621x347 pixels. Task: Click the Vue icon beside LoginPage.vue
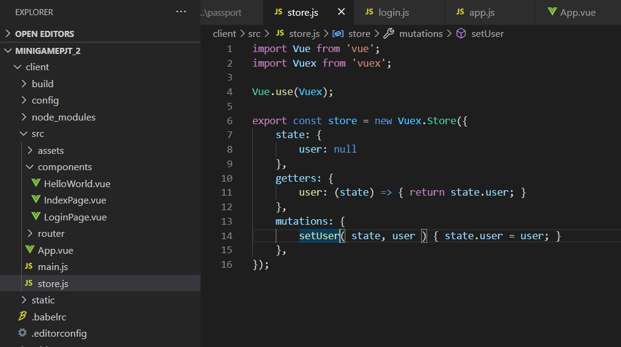click(36, 216)
